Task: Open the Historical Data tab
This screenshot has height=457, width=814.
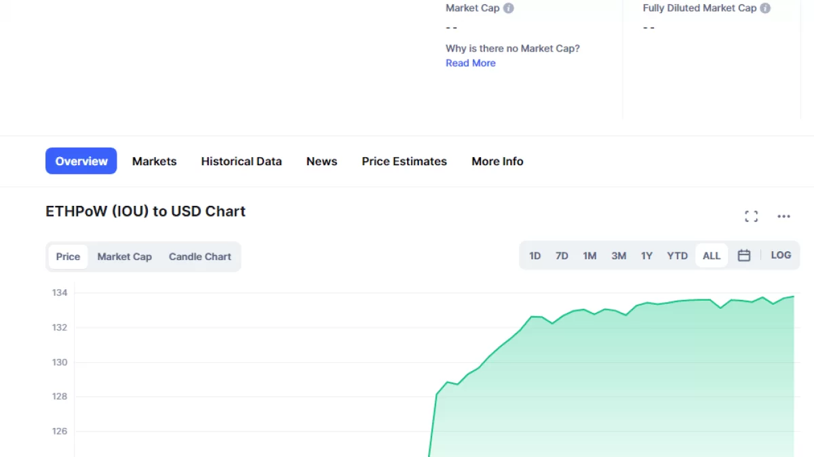Action: pos(241,161)
